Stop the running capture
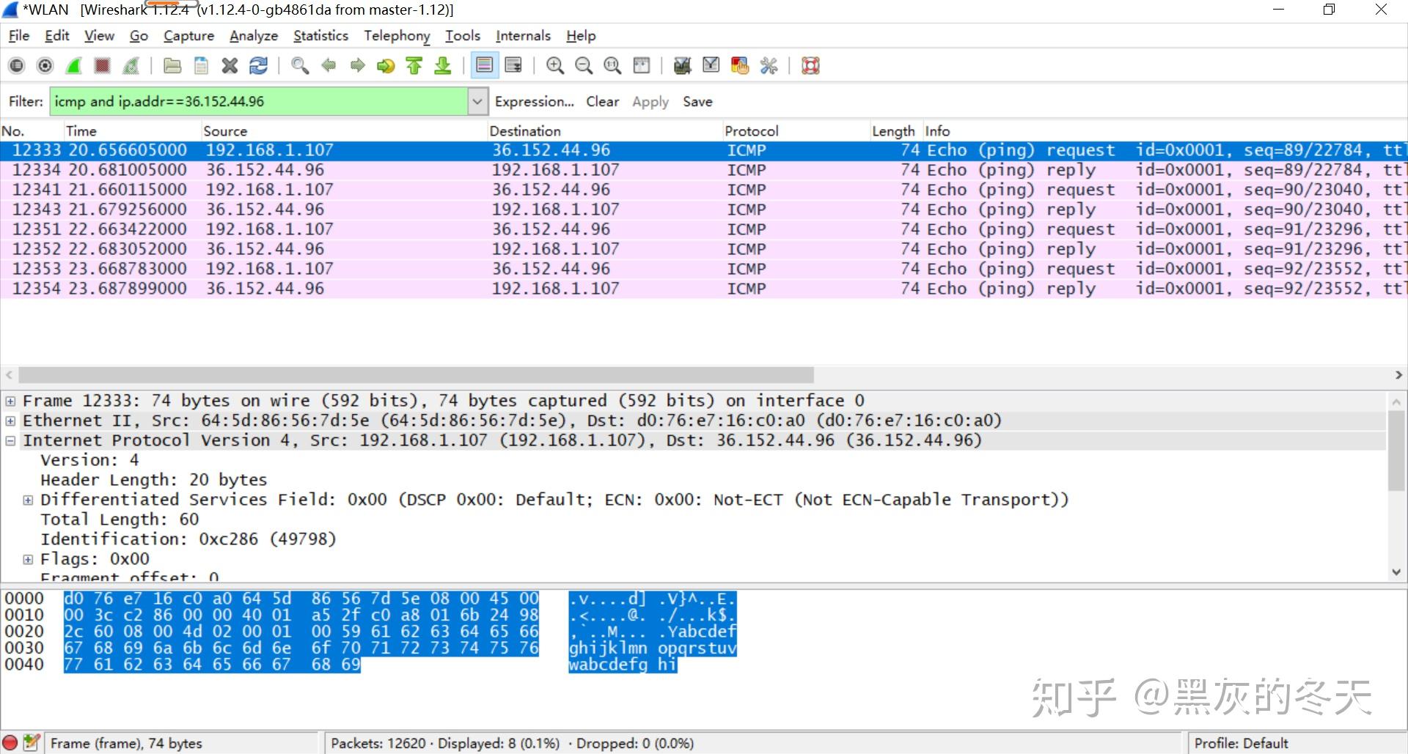The image size is (1408, 754). [x=102, y=65]
